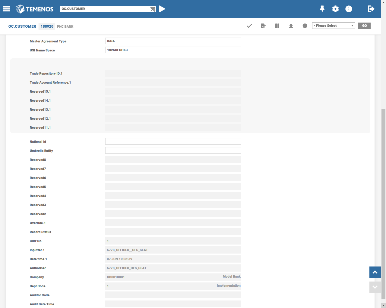This screenshot has width=386, height=308.
Task: Click the Curr No field
Action: [x=173, y=241]
